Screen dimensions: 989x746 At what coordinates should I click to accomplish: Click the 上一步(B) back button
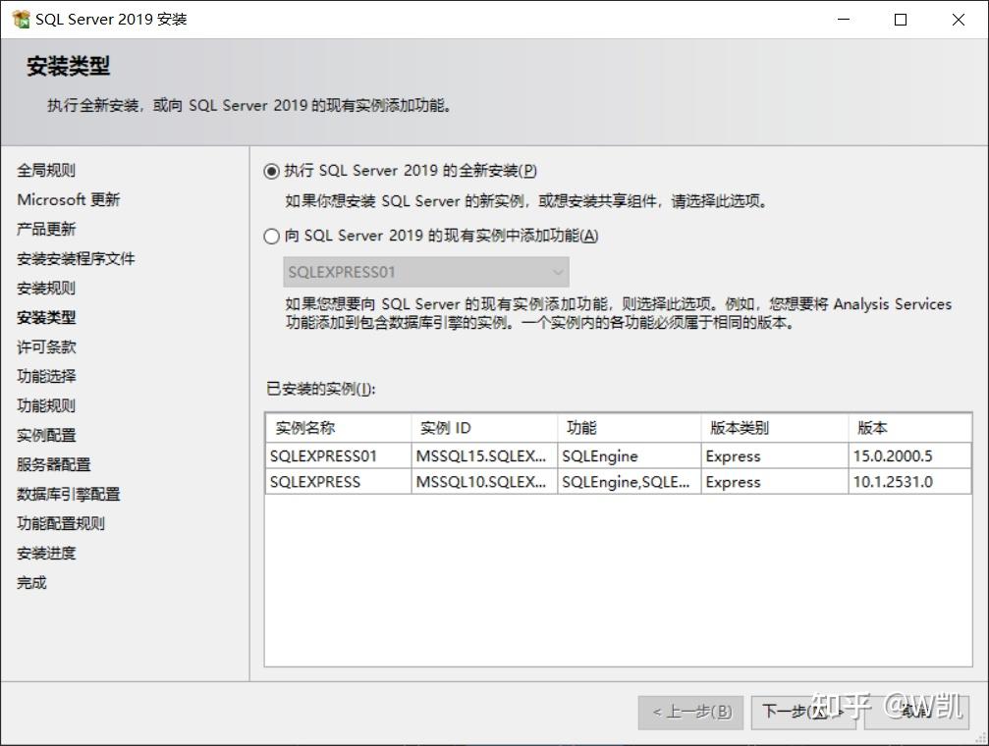(x=690, y=713)
